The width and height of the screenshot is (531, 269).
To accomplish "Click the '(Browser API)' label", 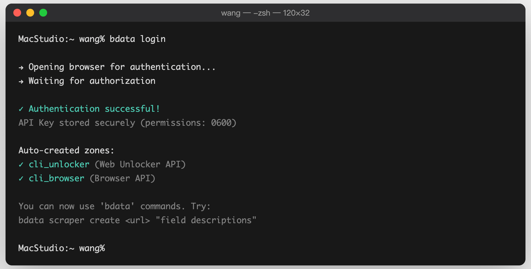I will point(122,178).
